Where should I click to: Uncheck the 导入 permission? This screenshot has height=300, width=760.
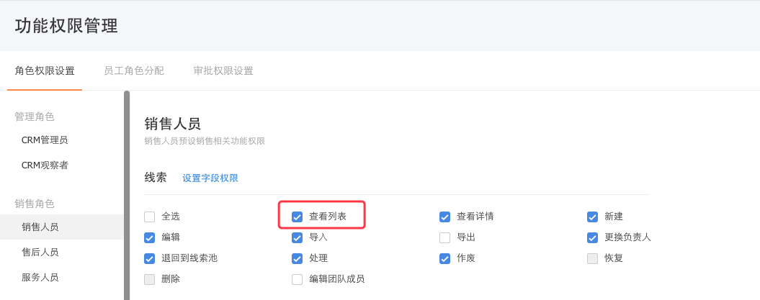[298, 237]
